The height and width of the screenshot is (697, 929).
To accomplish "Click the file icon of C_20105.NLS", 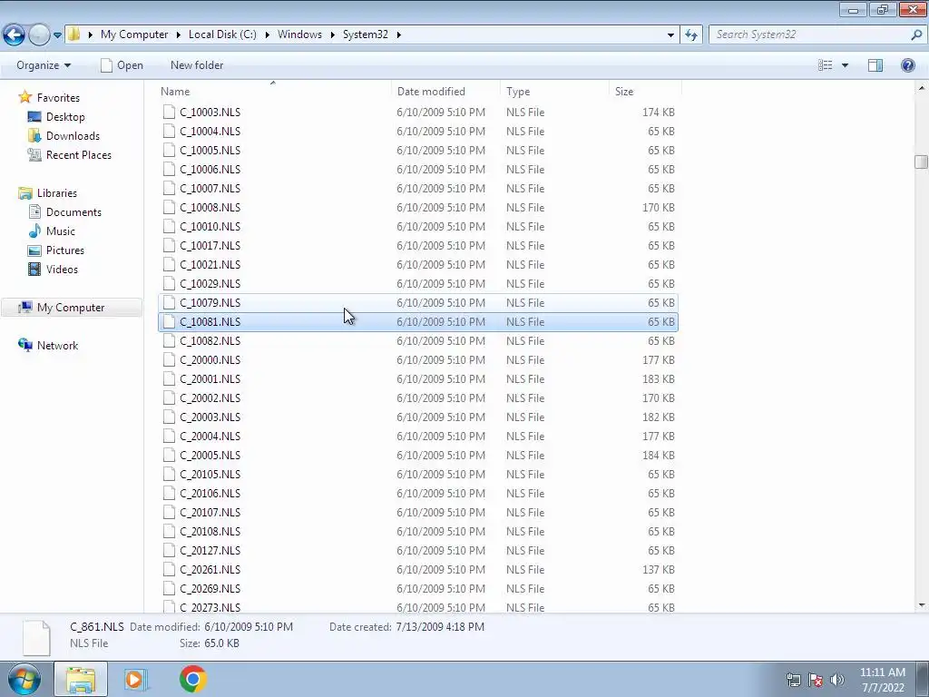I will pyautogui.click(x=170, y=474).
